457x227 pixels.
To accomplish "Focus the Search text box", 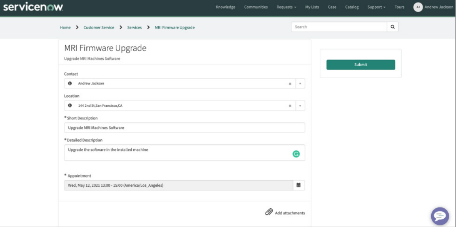I will pos(339,27).
